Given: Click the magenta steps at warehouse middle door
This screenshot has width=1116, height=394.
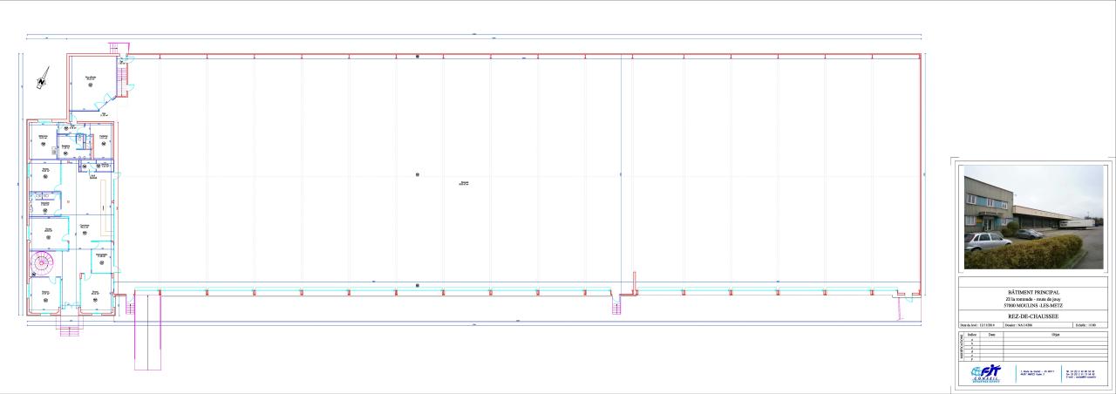Looking at the screenshot, I should coord(616,305).
